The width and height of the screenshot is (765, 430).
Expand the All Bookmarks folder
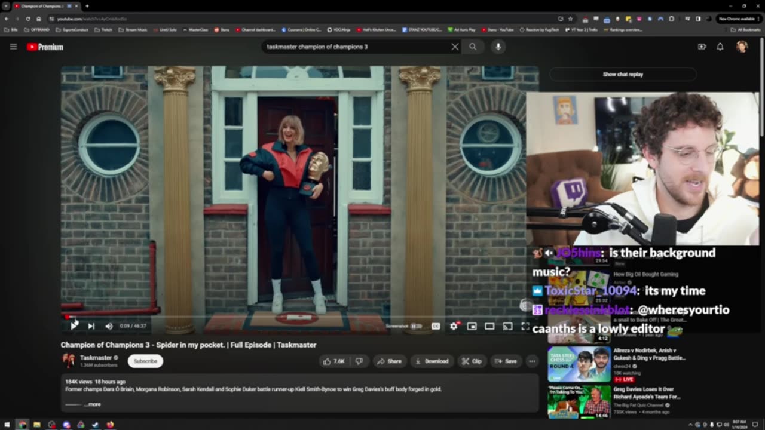[746, 29]
